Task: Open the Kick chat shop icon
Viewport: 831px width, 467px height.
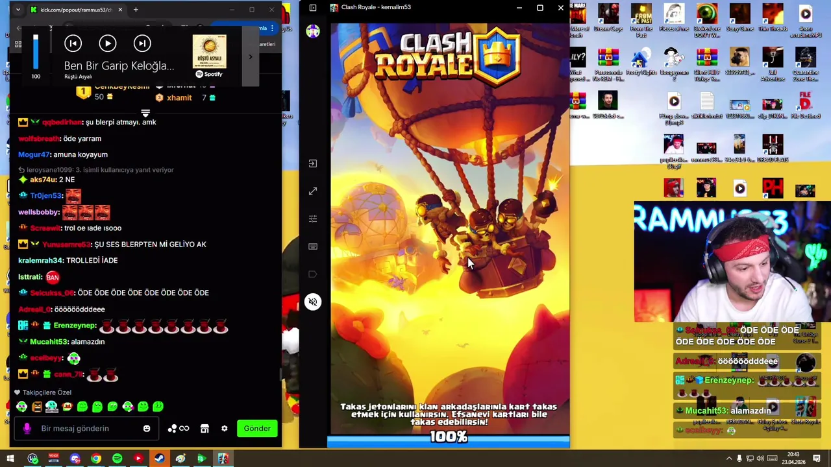Action: [205, 429]
